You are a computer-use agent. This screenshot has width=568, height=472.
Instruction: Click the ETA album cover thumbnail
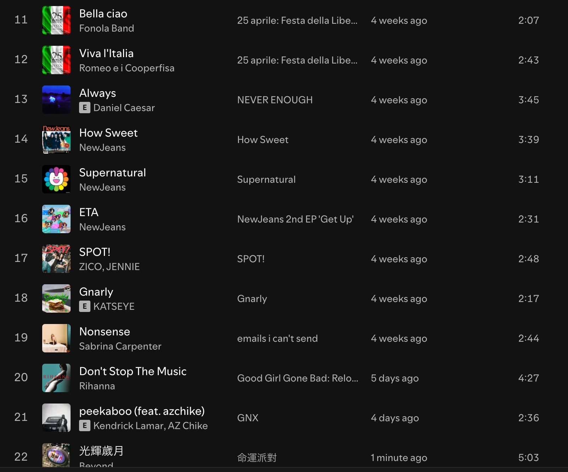point(56,219)
